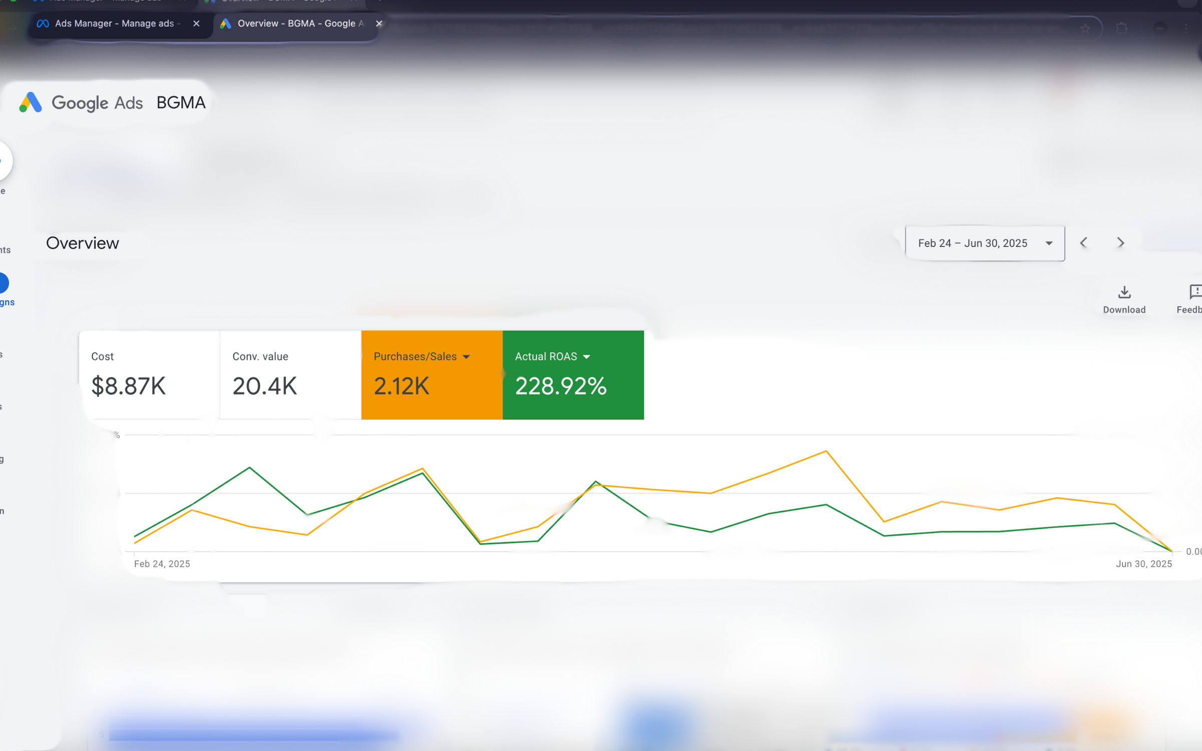Click the Meta icon on Ads Manager tab
This screenshot has height=751, width=1202.
point(43,24)
